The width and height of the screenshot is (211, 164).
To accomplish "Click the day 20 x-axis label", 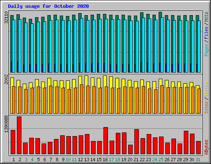I will click(x=130, y=159).
